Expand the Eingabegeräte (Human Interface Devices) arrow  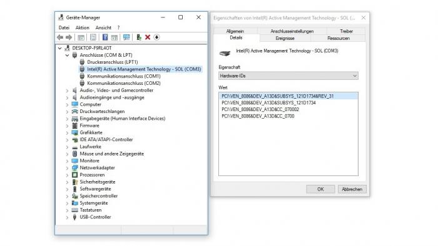67,119
